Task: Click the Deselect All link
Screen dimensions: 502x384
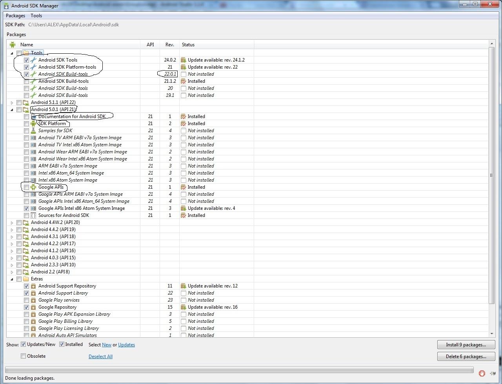Action: (x=100, y=357)
